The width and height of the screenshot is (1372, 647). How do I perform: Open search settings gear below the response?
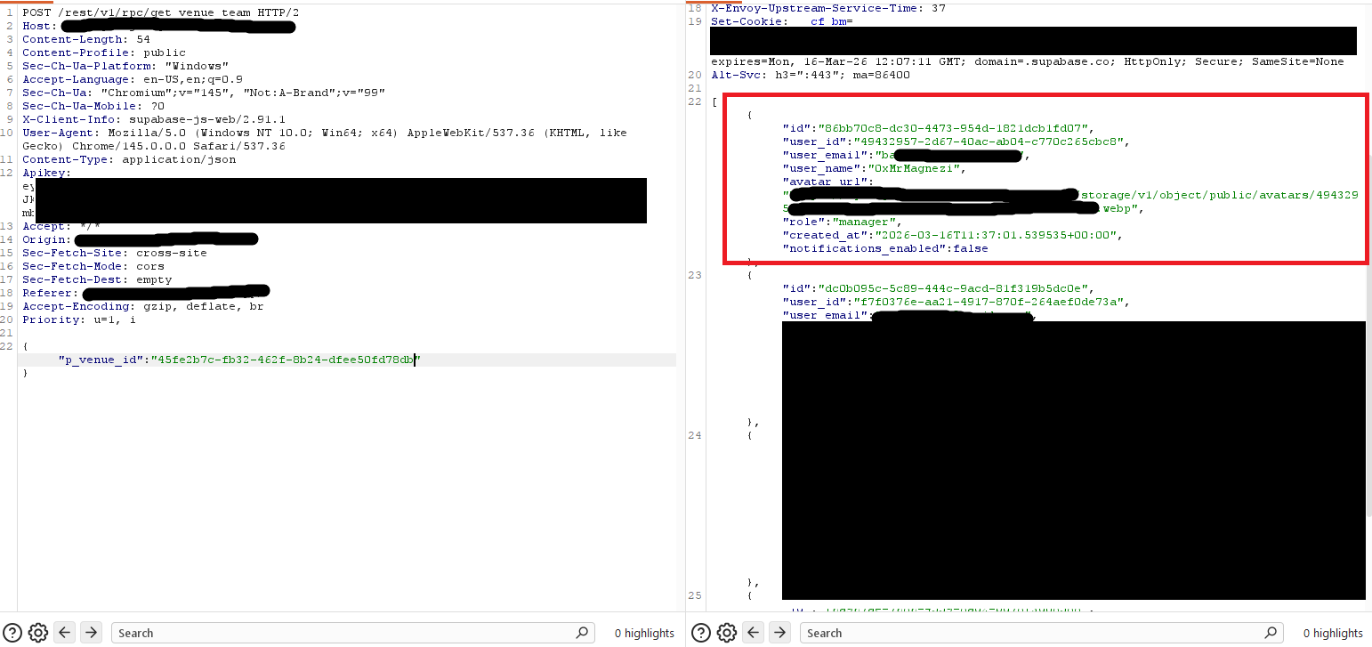(727, 633)
